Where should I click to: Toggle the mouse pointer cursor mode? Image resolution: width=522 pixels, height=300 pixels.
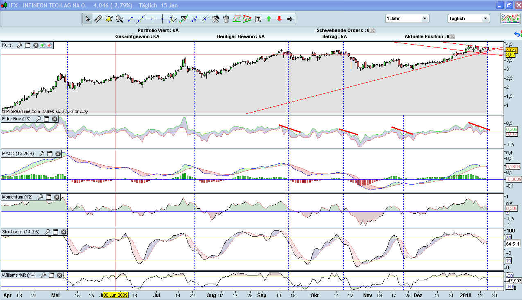pos(87,19)
